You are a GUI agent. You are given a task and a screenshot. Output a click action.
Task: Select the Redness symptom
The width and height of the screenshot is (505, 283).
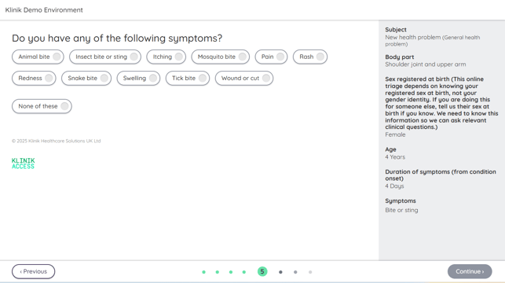tap(34, 79)
